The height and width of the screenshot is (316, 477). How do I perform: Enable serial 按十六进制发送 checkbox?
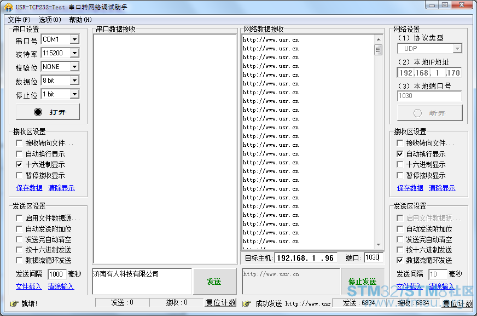[19, 250]
